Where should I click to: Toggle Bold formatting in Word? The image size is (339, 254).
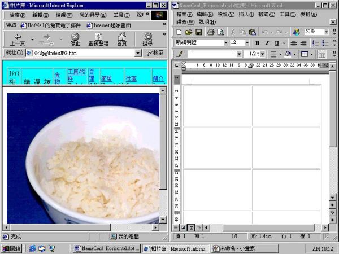(258, 43)
